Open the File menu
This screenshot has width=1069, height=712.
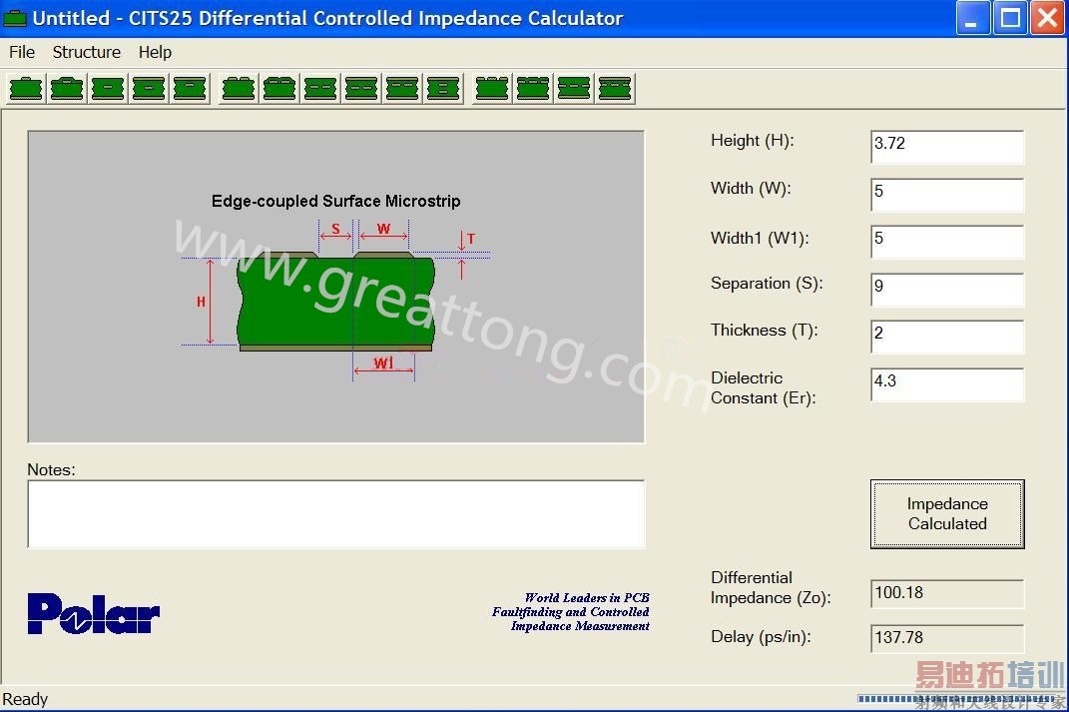pyautogui.click(x=22, y=53)
